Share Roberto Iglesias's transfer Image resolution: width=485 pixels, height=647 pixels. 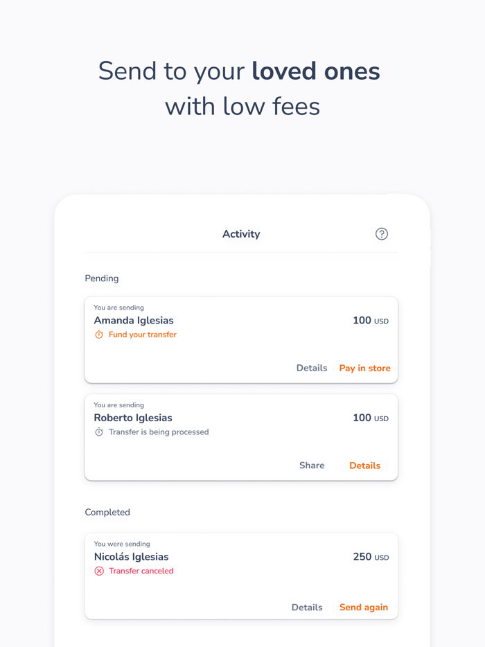point(312,465)
